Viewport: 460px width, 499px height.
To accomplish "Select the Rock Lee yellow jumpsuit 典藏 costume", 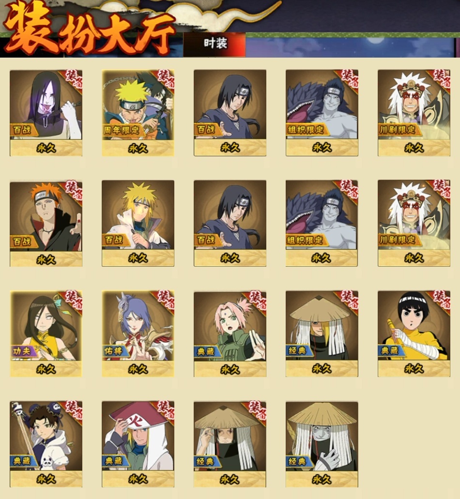I will 414,333.
